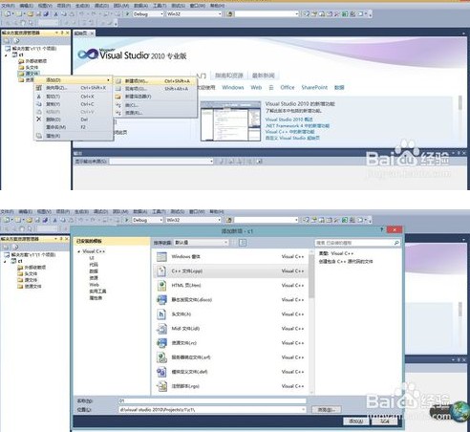Click the 浏览 Browse button
This screenshot has height=432, width=470.
(x=326, y=409)
